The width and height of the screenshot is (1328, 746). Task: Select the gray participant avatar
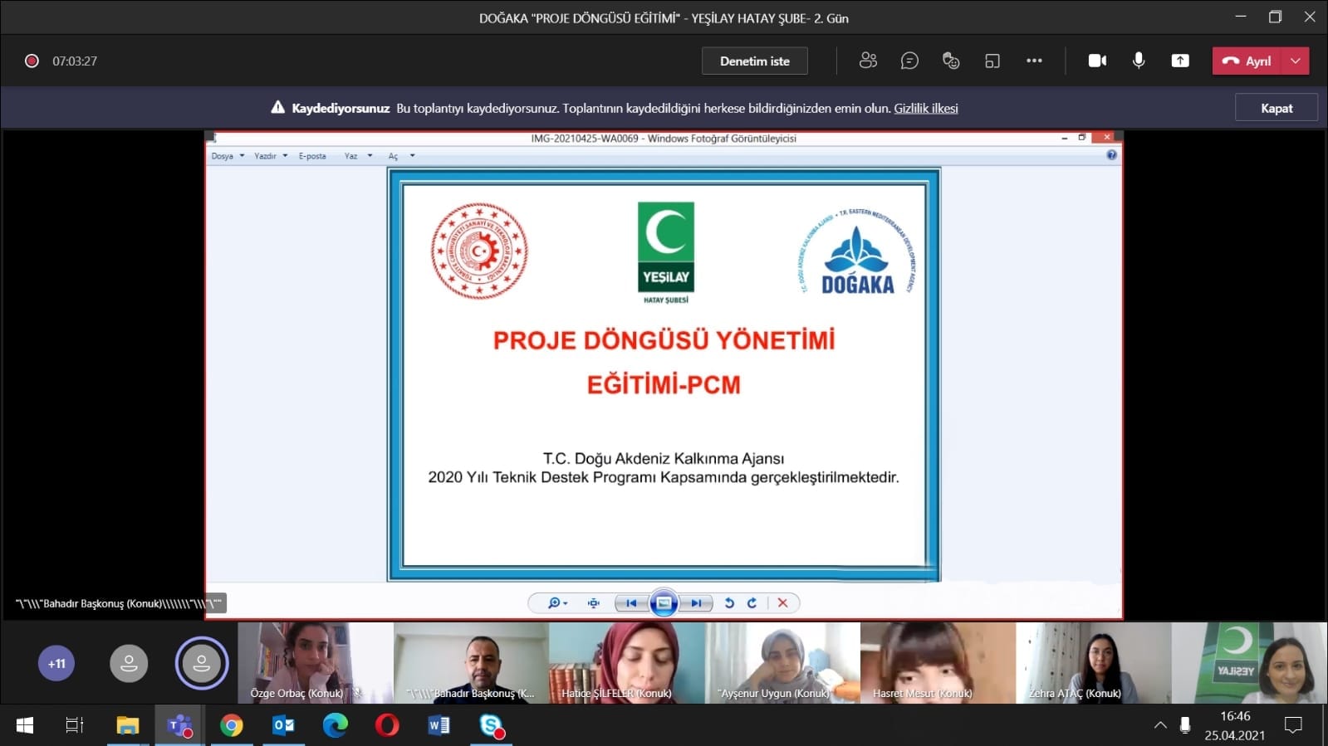(x=129, y=663)
